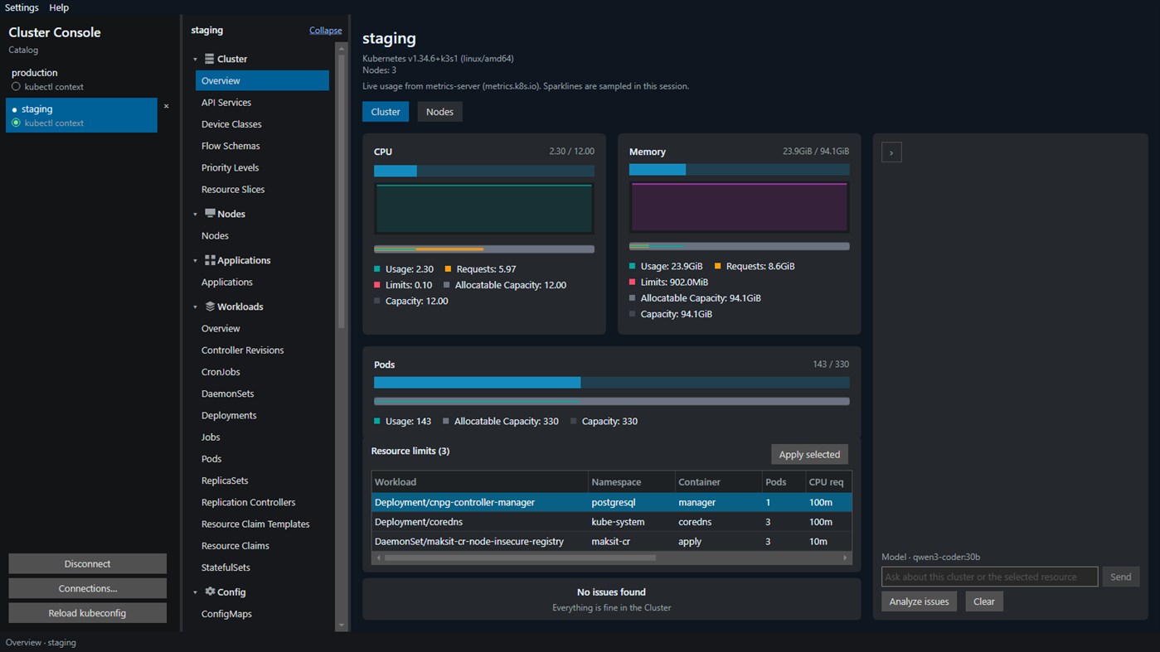Collapse the Applications section using its triangle
1160x652 pixels.
[196, 261]
